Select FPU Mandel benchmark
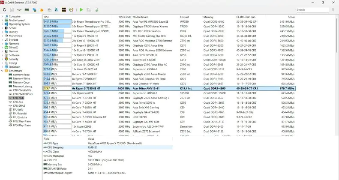Screen dimensions: 339x180 20,114
